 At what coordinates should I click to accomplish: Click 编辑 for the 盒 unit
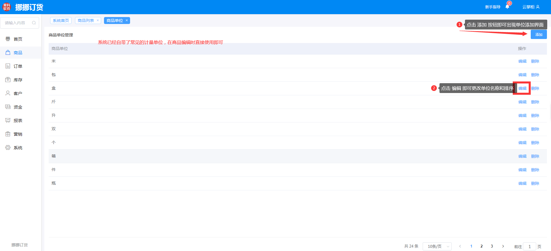coord(522,88)
